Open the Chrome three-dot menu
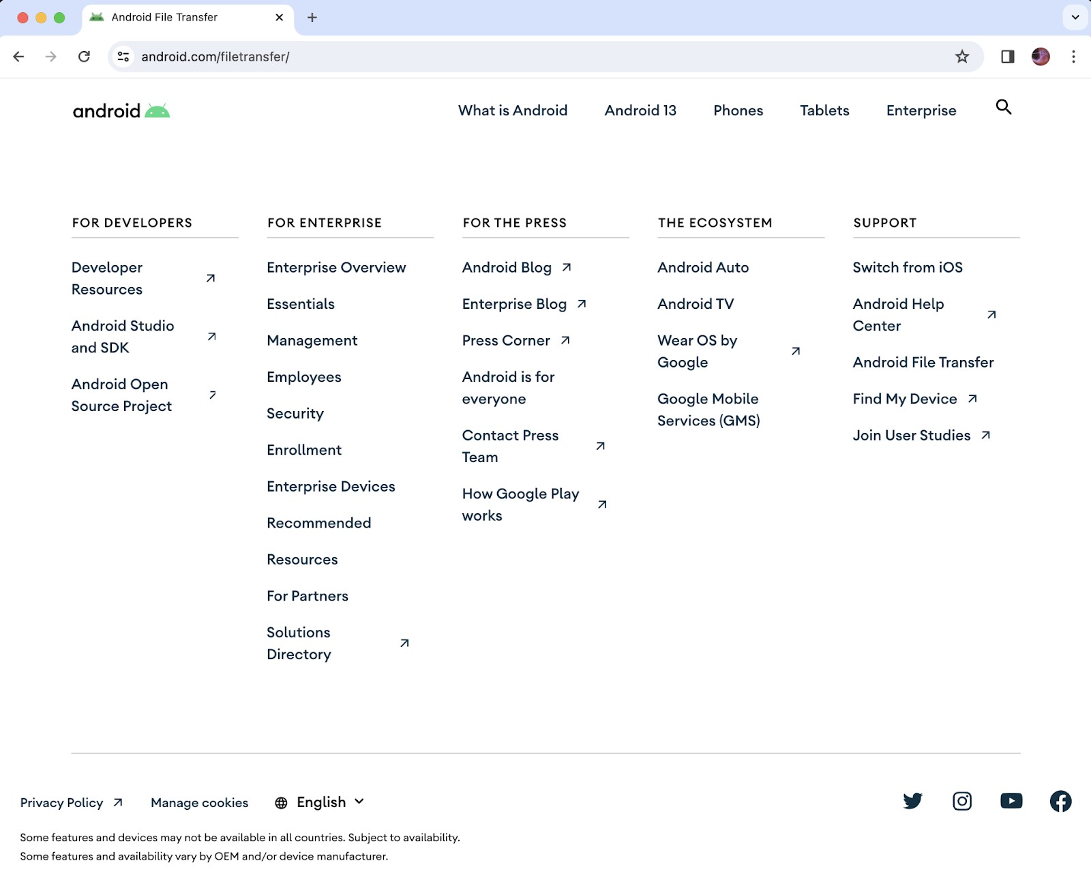The height and width of the screenshot is (878, 1091). [1073, 57]
